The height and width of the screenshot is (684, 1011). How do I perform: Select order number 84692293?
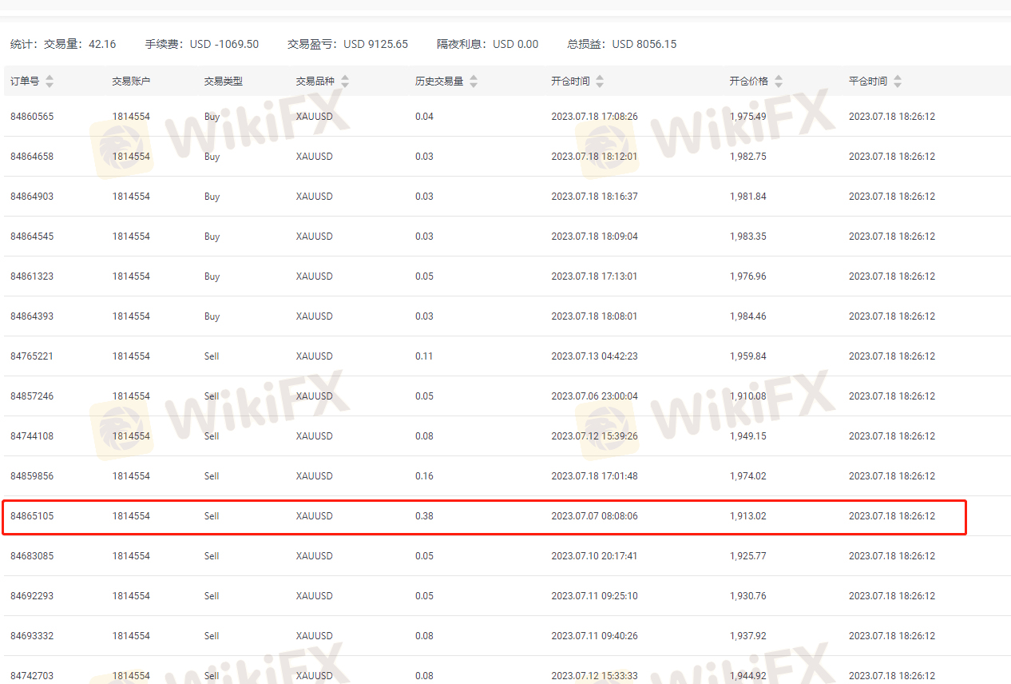(32, 596)
